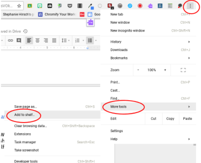Choose New window in the menu
The width and height of the screenshot is (201, 163).
pos(148,22)
